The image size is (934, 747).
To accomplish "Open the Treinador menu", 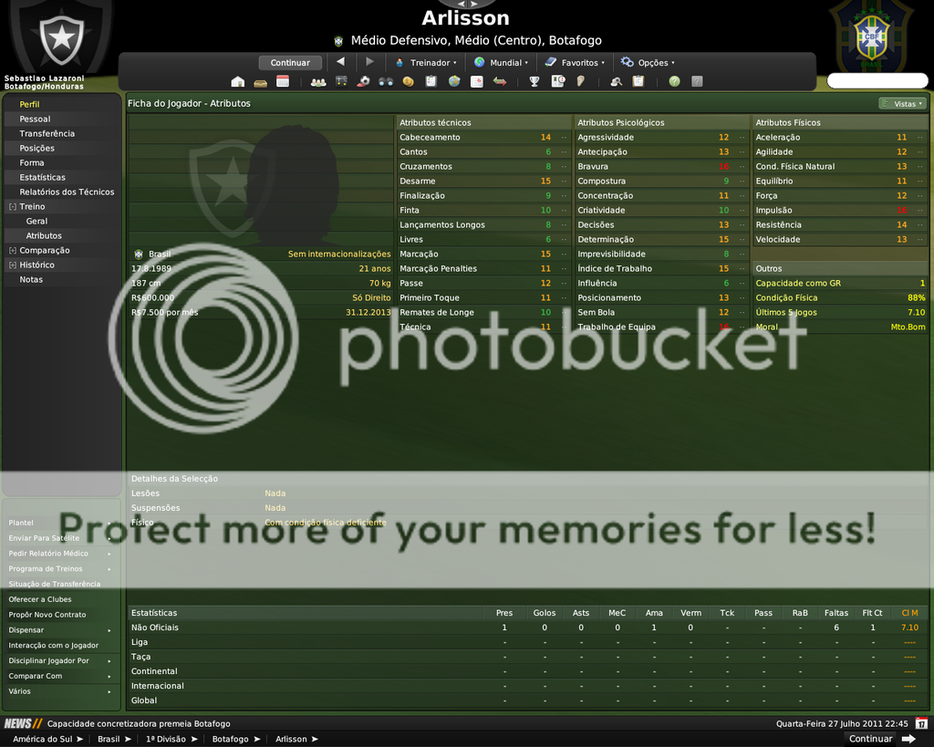I will [426, 63].
